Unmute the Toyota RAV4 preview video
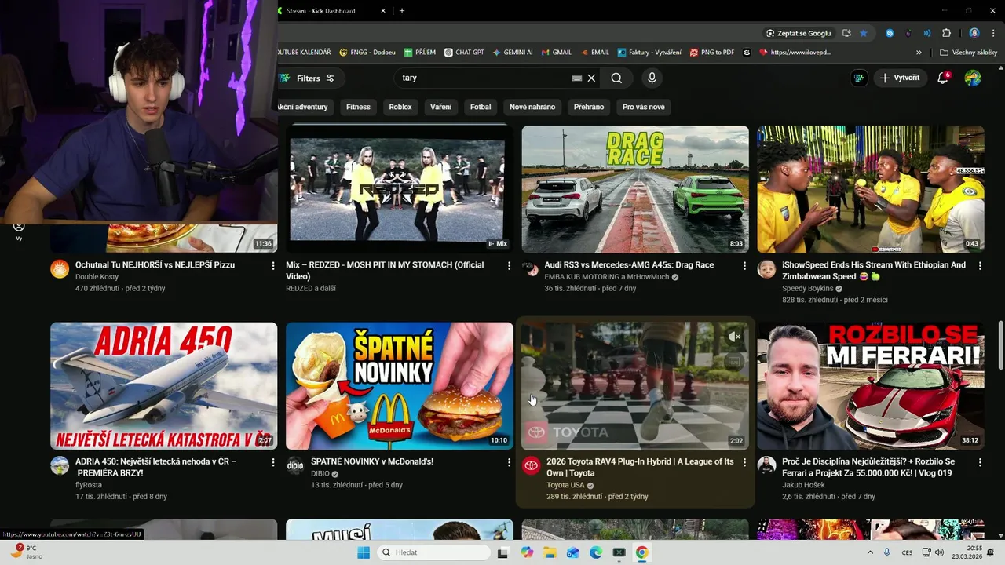 [x=734, y=337]
